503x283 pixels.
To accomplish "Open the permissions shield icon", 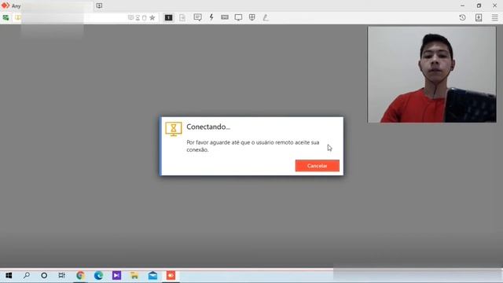I will 252,17.
